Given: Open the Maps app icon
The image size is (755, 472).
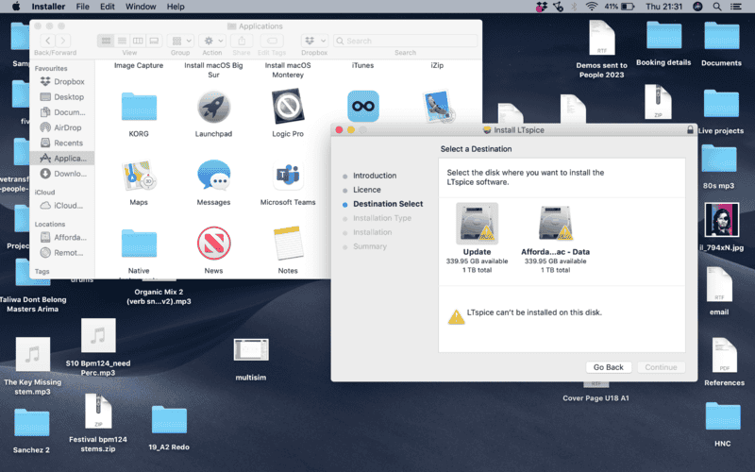Looking at the screenshot, I should (139, 176).
